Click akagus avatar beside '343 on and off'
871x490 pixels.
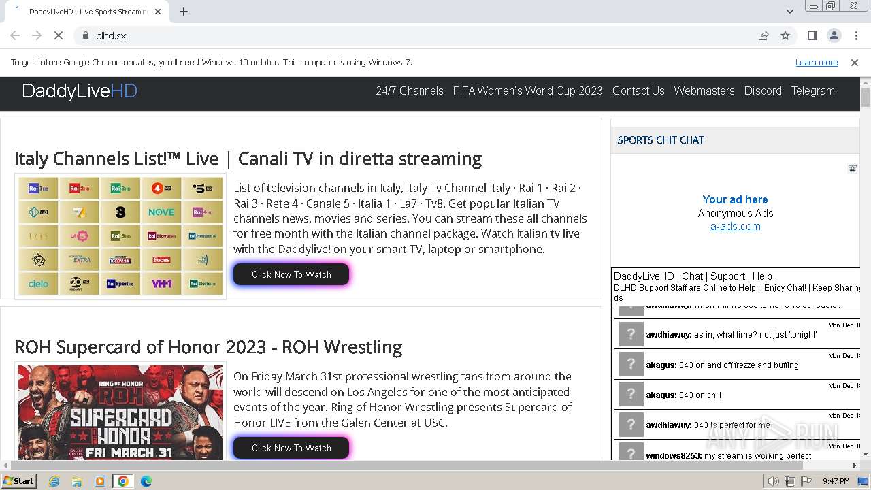point(631,365)
